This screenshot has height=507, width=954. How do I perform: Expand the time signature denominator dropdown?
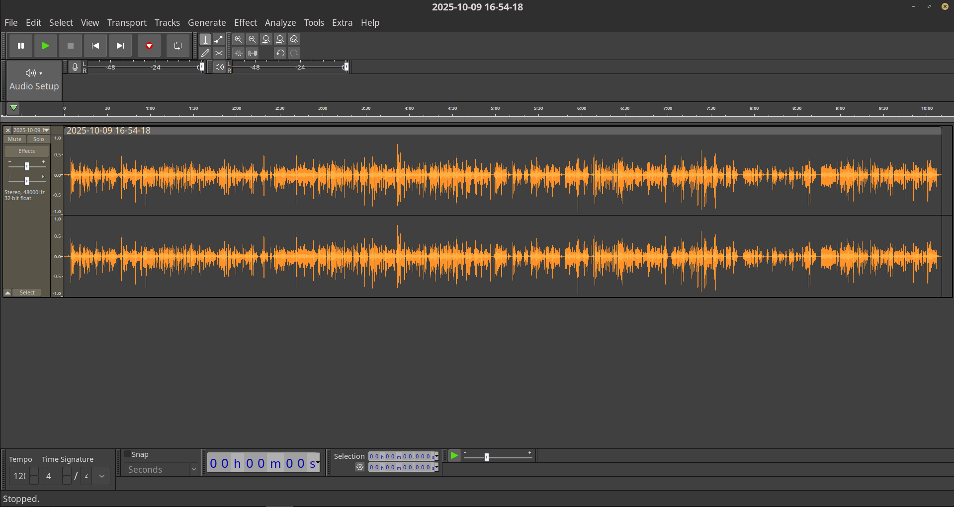[x=102, y=476]
